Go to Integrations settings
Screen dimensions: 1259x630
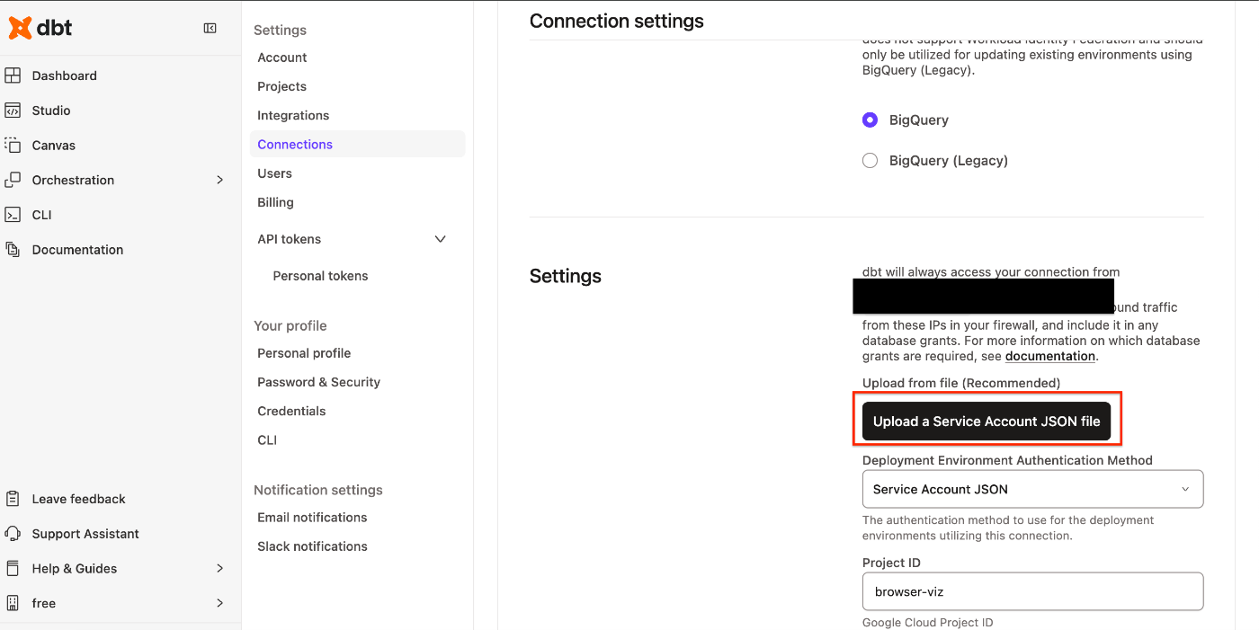[293, 115]
